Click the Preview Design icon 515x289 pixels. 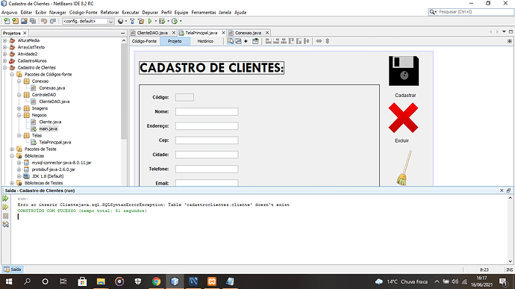pyautogui.click(x=255, y=41)
